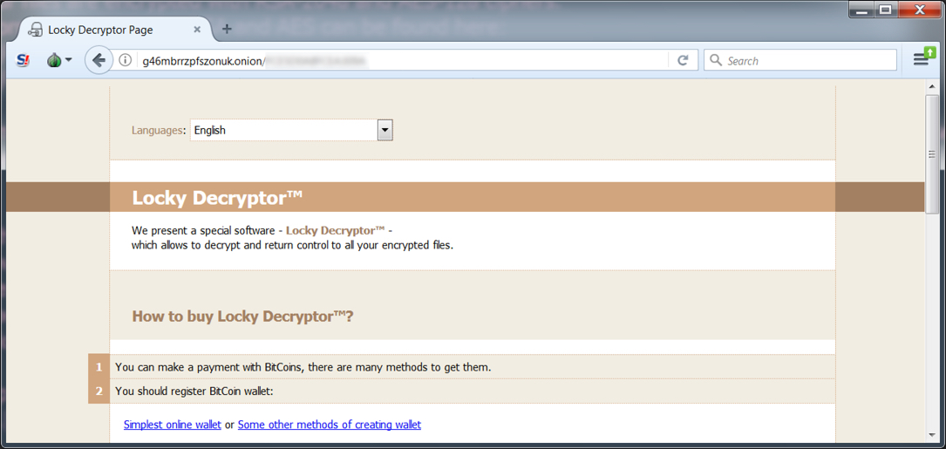This screenshot has width=946, height=449.
Task: Click the scrollbar up arrow
Action: pos(932,88)
